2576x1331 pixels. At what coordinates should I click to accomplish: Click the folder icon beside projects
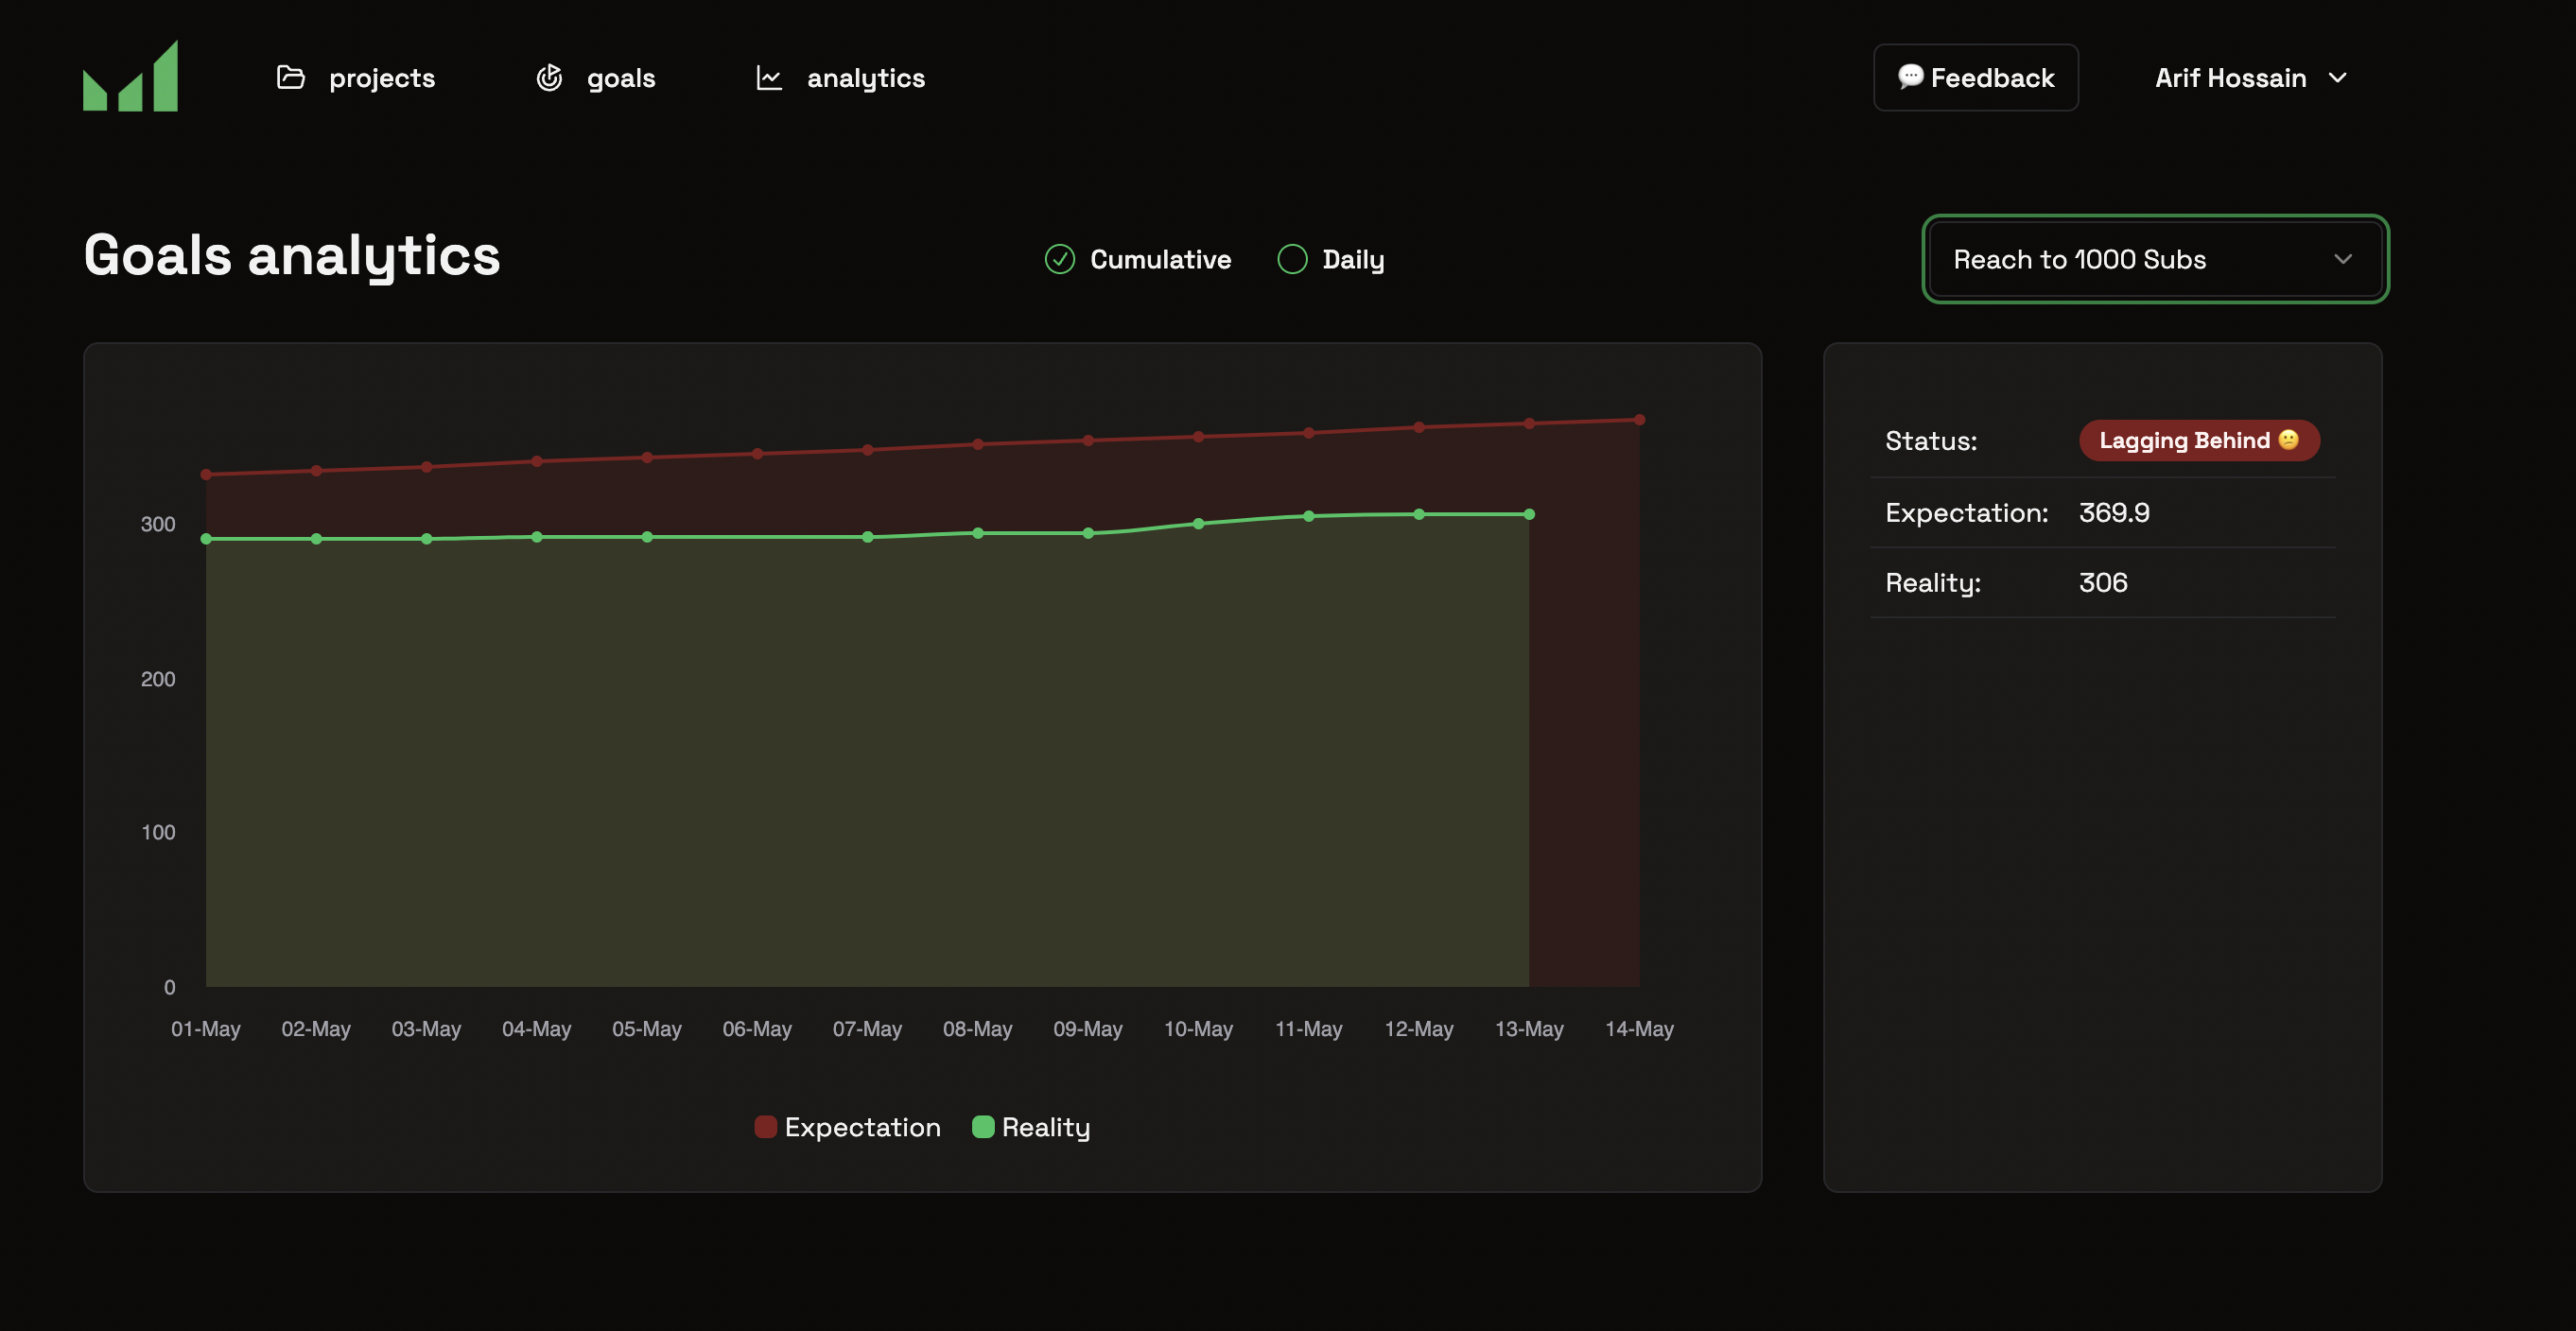(x=290, y=77)
